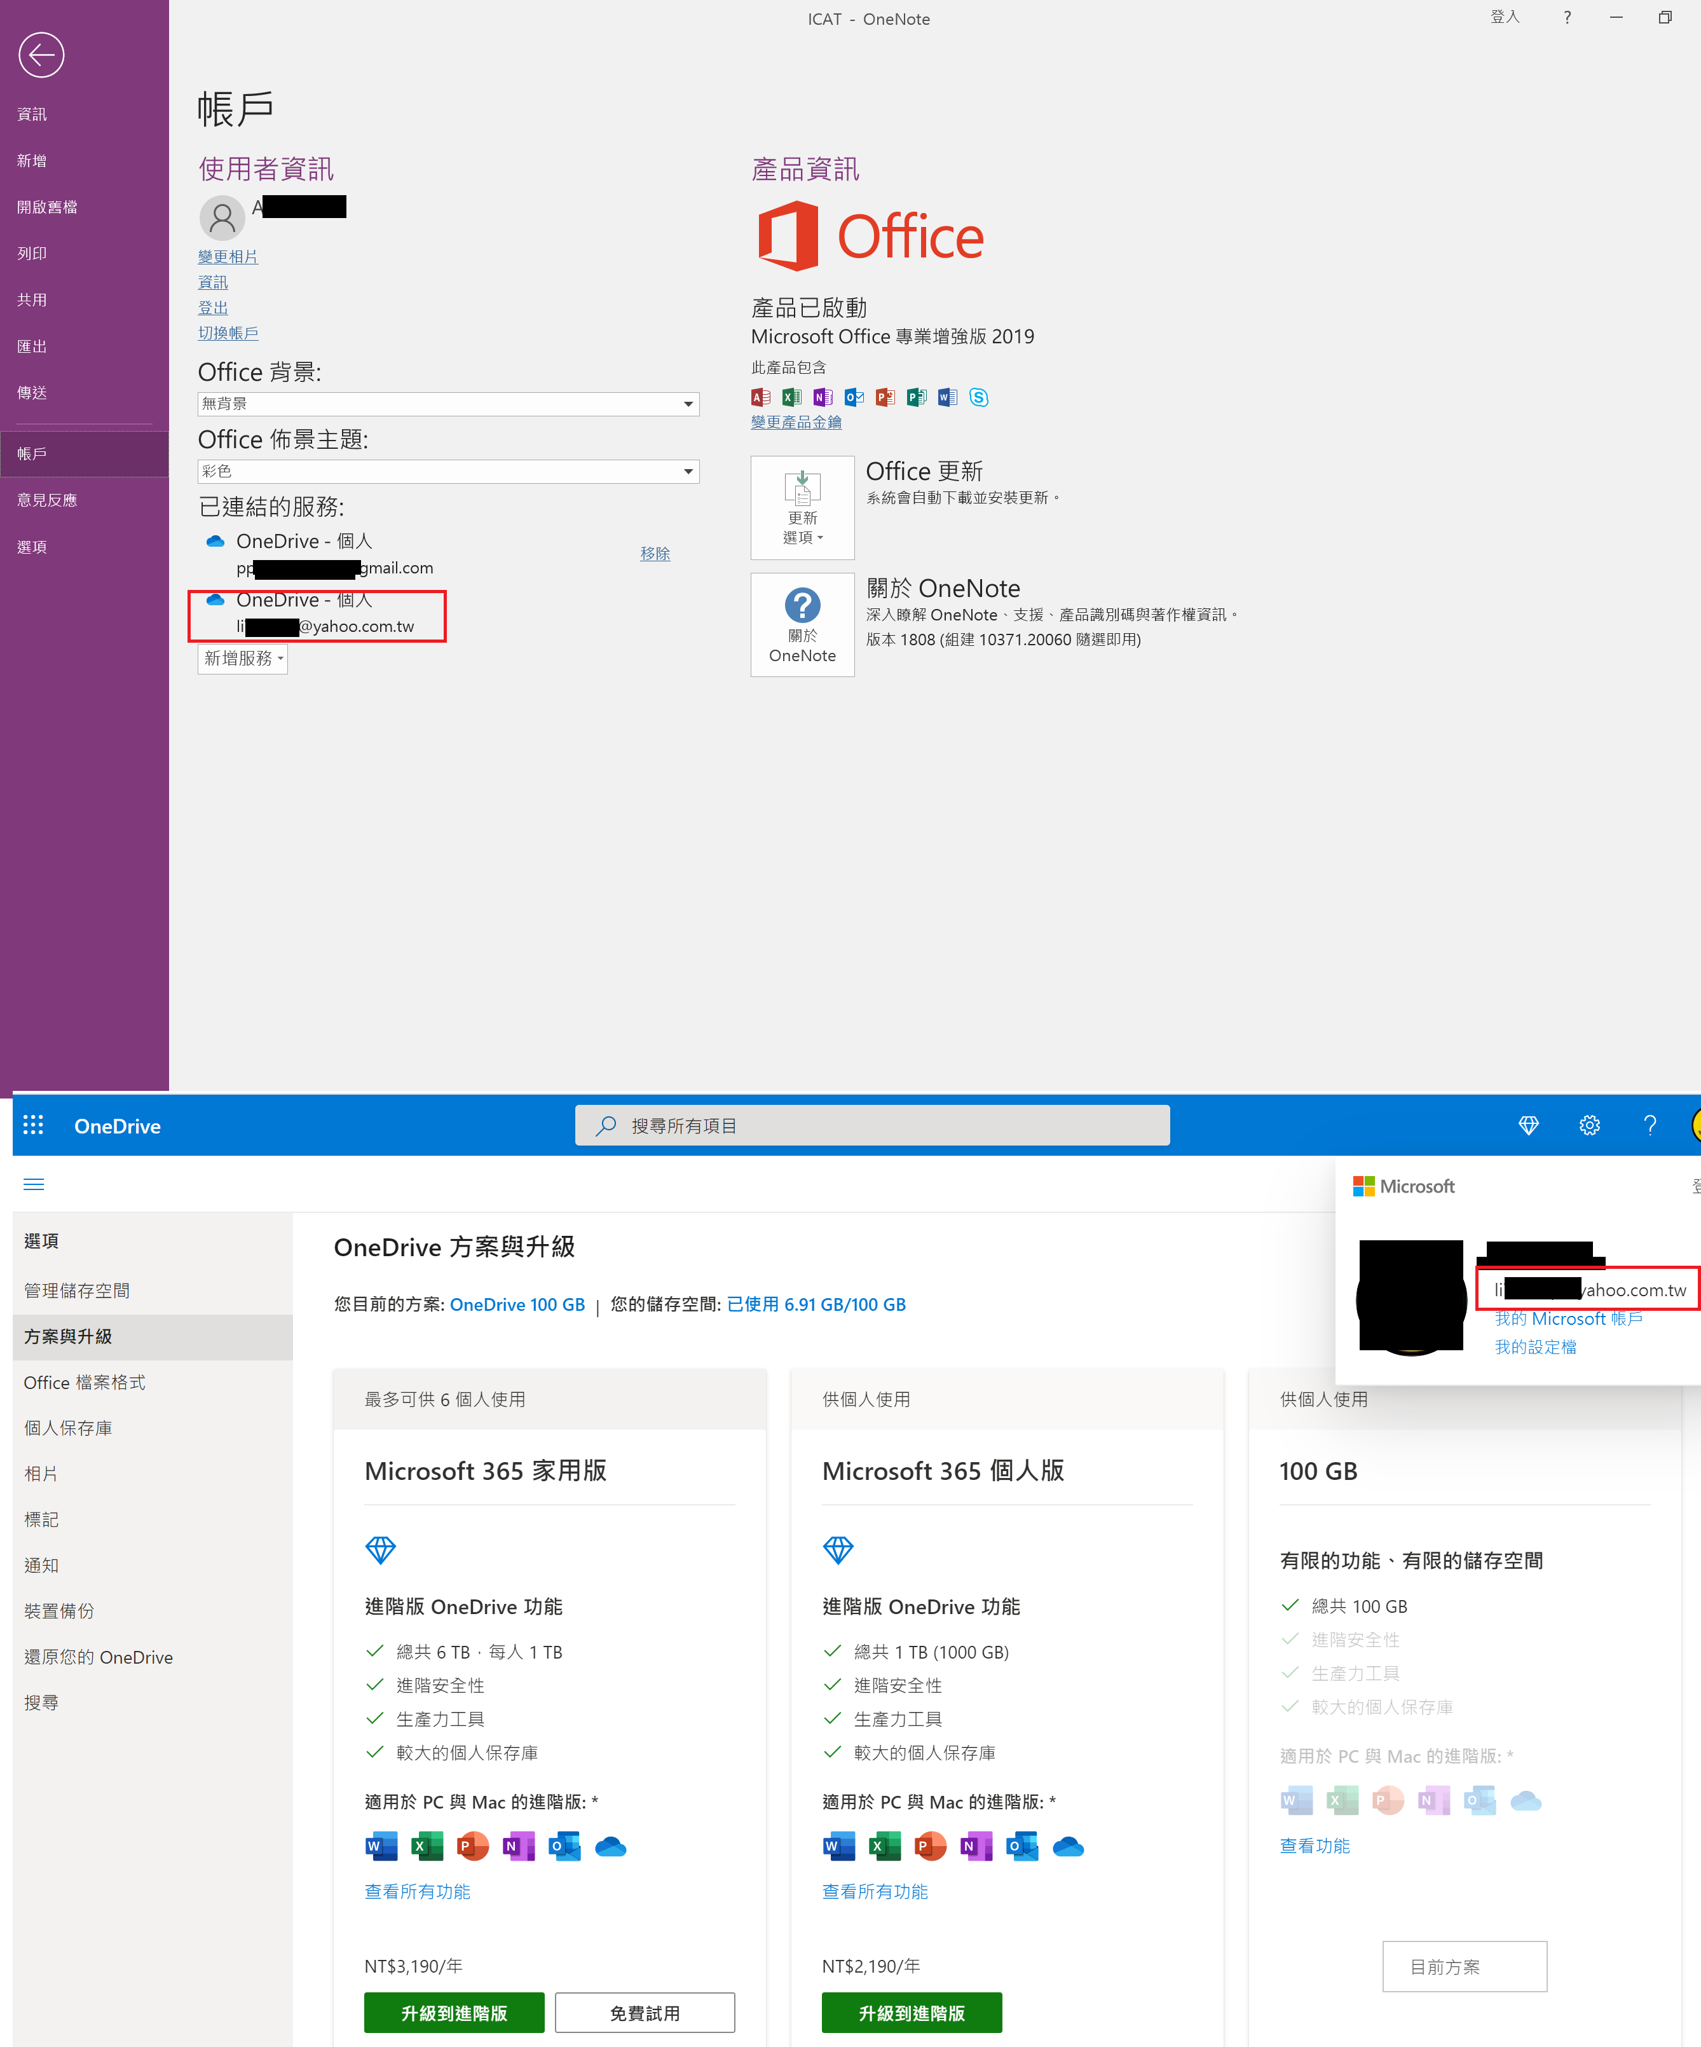Click the OneDrive help question mark
Screen dimensions: 1701x2047
(1650, 1125)
